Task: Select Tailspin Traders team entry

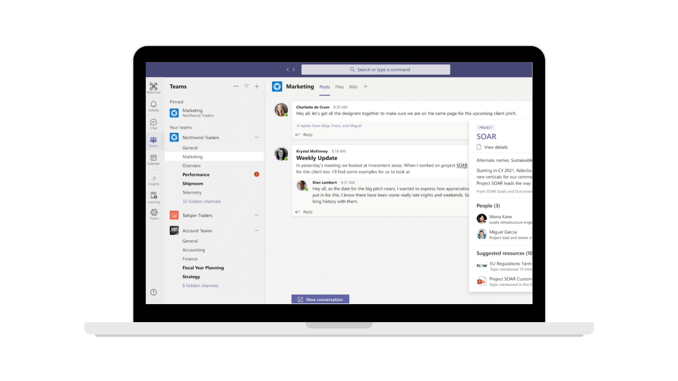Action: click(x=197, y=216)
